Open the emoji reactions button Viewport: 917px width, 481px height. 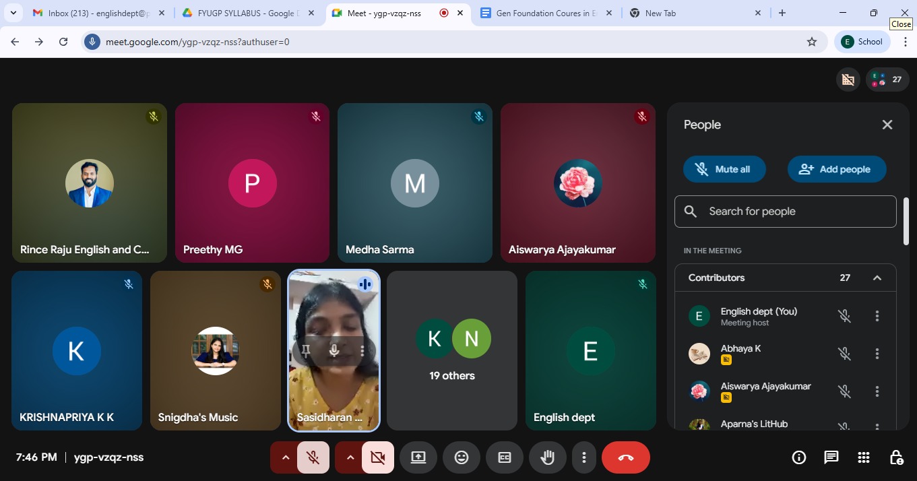pos(462,457)
